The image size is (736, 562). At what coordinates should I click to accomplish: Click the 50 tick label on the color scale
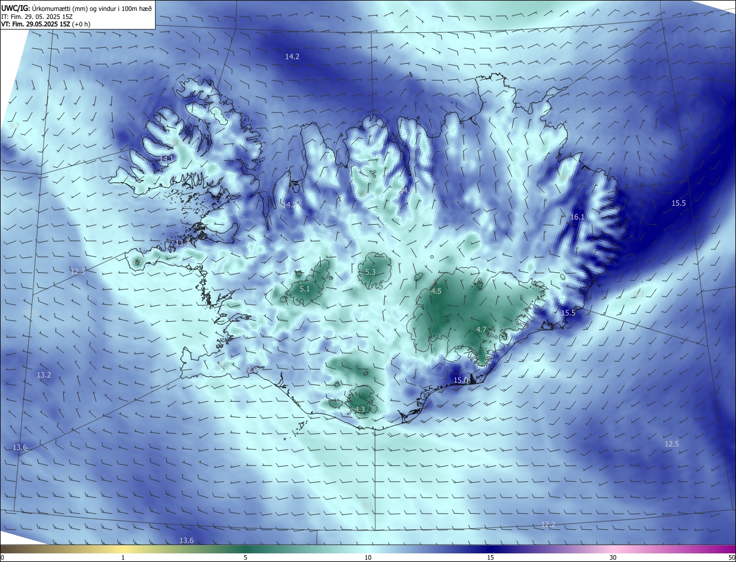[x=731, y=557]
